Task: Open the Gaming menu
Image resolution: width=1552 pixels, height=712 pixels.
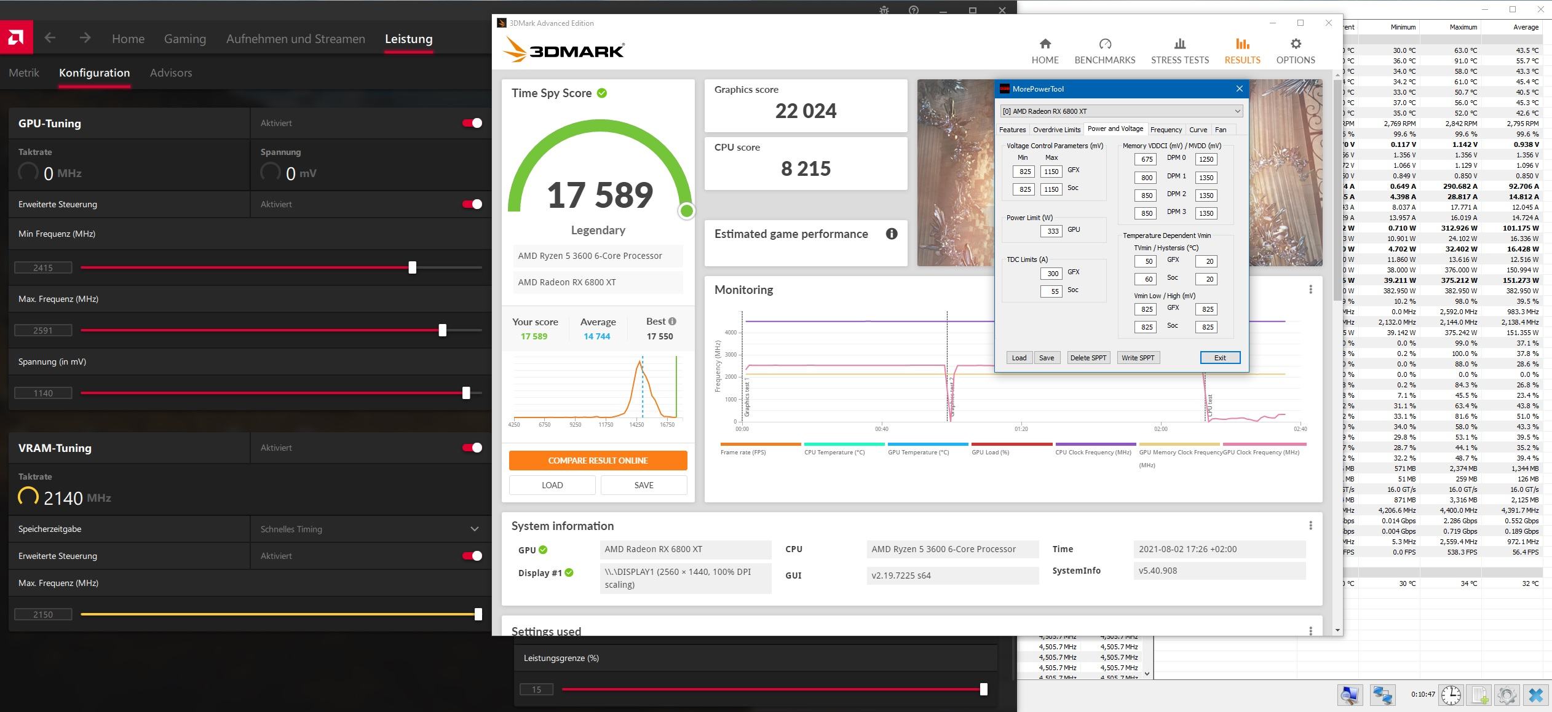Action: tap(184, 39)
